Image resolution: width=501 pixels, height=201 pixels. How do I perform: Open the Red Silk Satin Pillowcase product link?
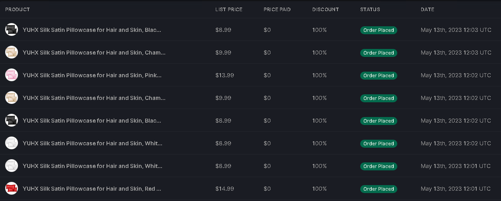(x=92, y=189)
